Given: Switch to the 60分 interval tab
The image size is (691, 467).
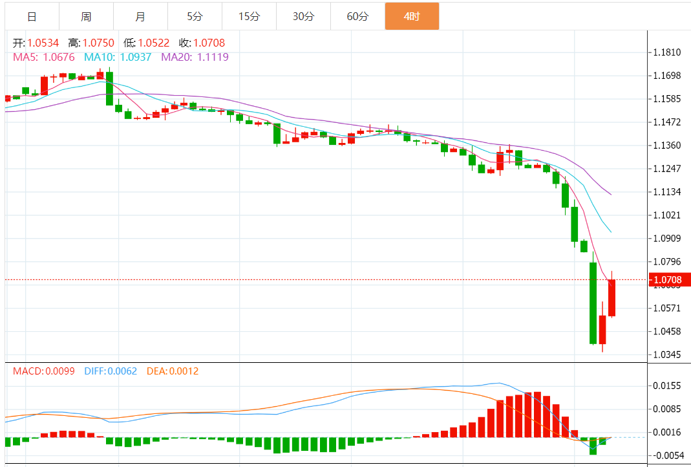Looking at the screenshot, I should click(357, 16).
